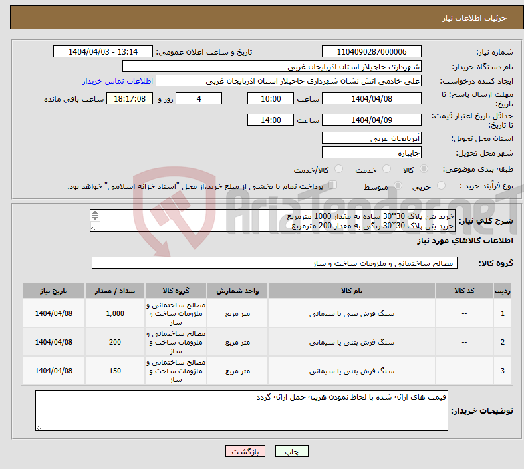
Task: Click quantity 150 in row 3
Action: pyautogui.click(x=115, y=371)
